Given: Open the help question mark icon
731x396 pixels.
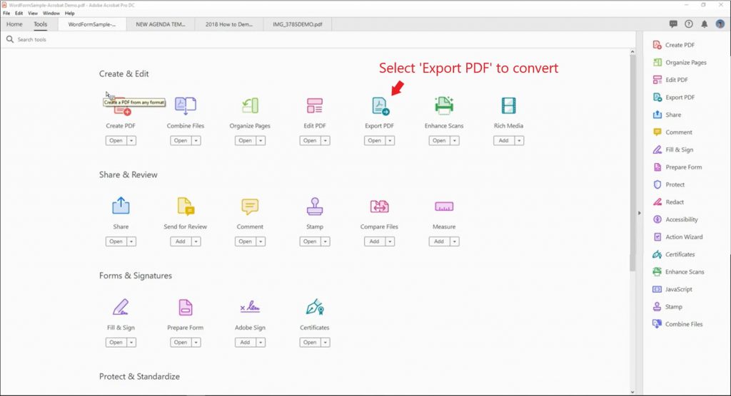Looking at the screenshot, I should pos(689,24).
